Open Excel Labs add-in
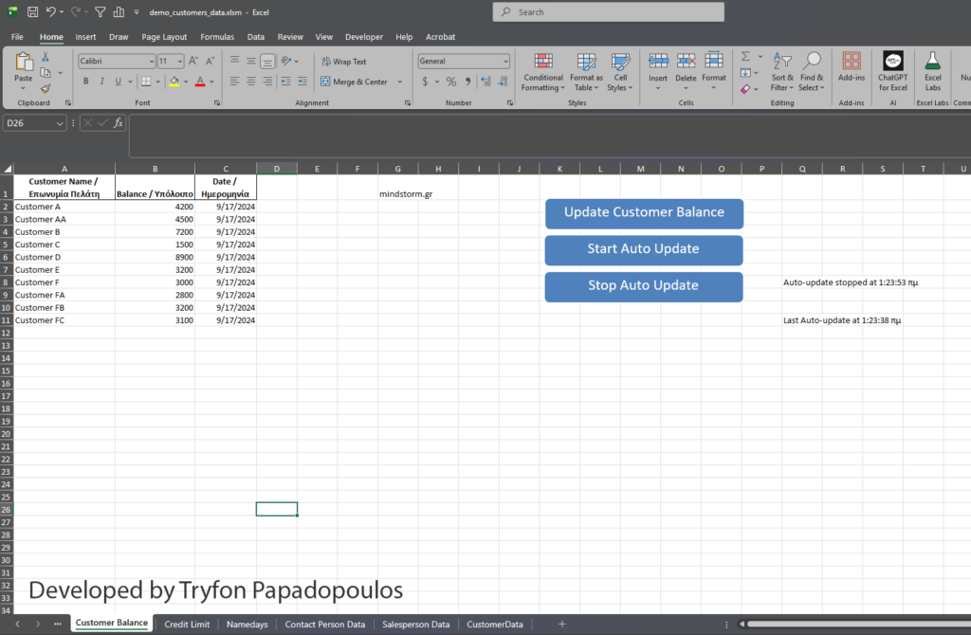Screen dimensions: 971x635 tap(933, 71)
